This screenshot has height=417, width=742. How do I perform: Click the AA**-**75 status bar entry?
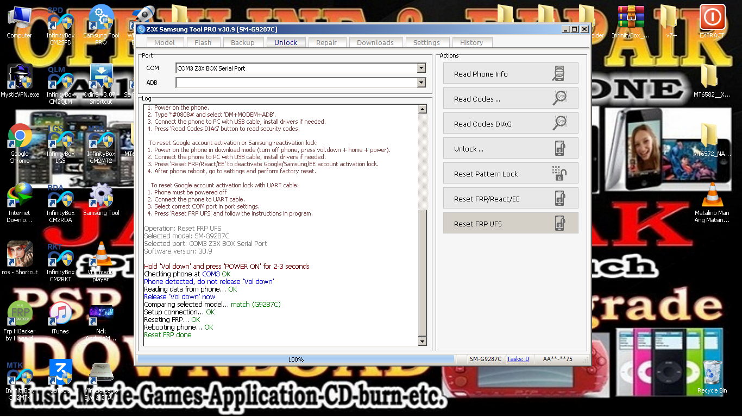pos(557,359)
